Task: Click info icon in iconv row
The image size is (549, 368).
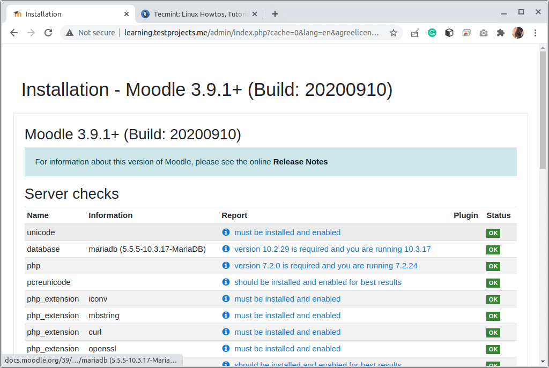Action: point(226,299)
